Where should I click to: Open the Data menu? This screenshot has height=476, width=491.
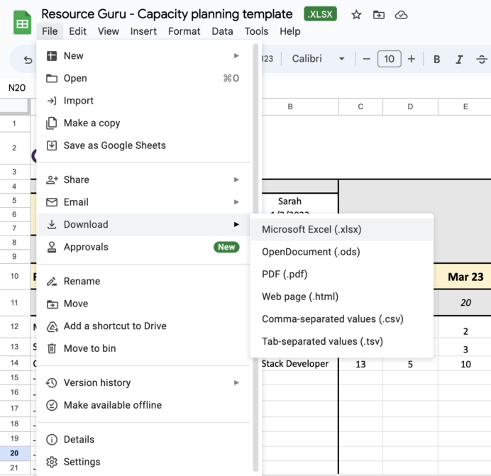point(222,31)
